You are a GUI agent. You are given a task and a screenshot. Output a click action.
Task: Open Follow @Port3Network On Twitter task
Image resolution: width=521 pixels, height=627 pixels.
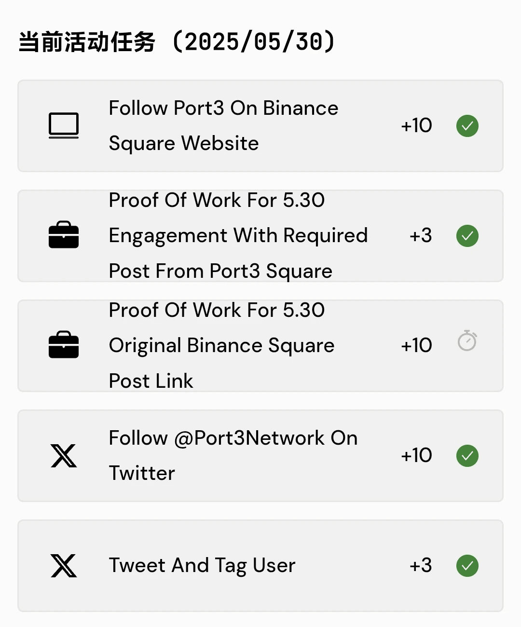[x=260, y=456]
